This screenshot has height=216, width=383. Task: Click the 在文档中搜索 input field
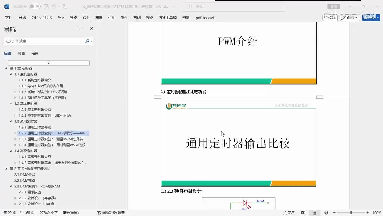[x=44, y=41]
